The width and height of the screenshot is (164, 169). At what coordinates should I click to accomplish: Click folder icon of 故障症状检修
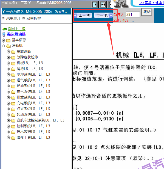coord(13,58)
